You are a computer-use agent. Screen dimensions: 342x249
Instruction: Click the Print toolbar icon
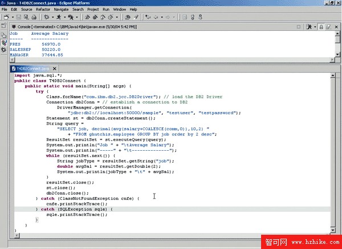pyautogui.click(x=34, y=17)
